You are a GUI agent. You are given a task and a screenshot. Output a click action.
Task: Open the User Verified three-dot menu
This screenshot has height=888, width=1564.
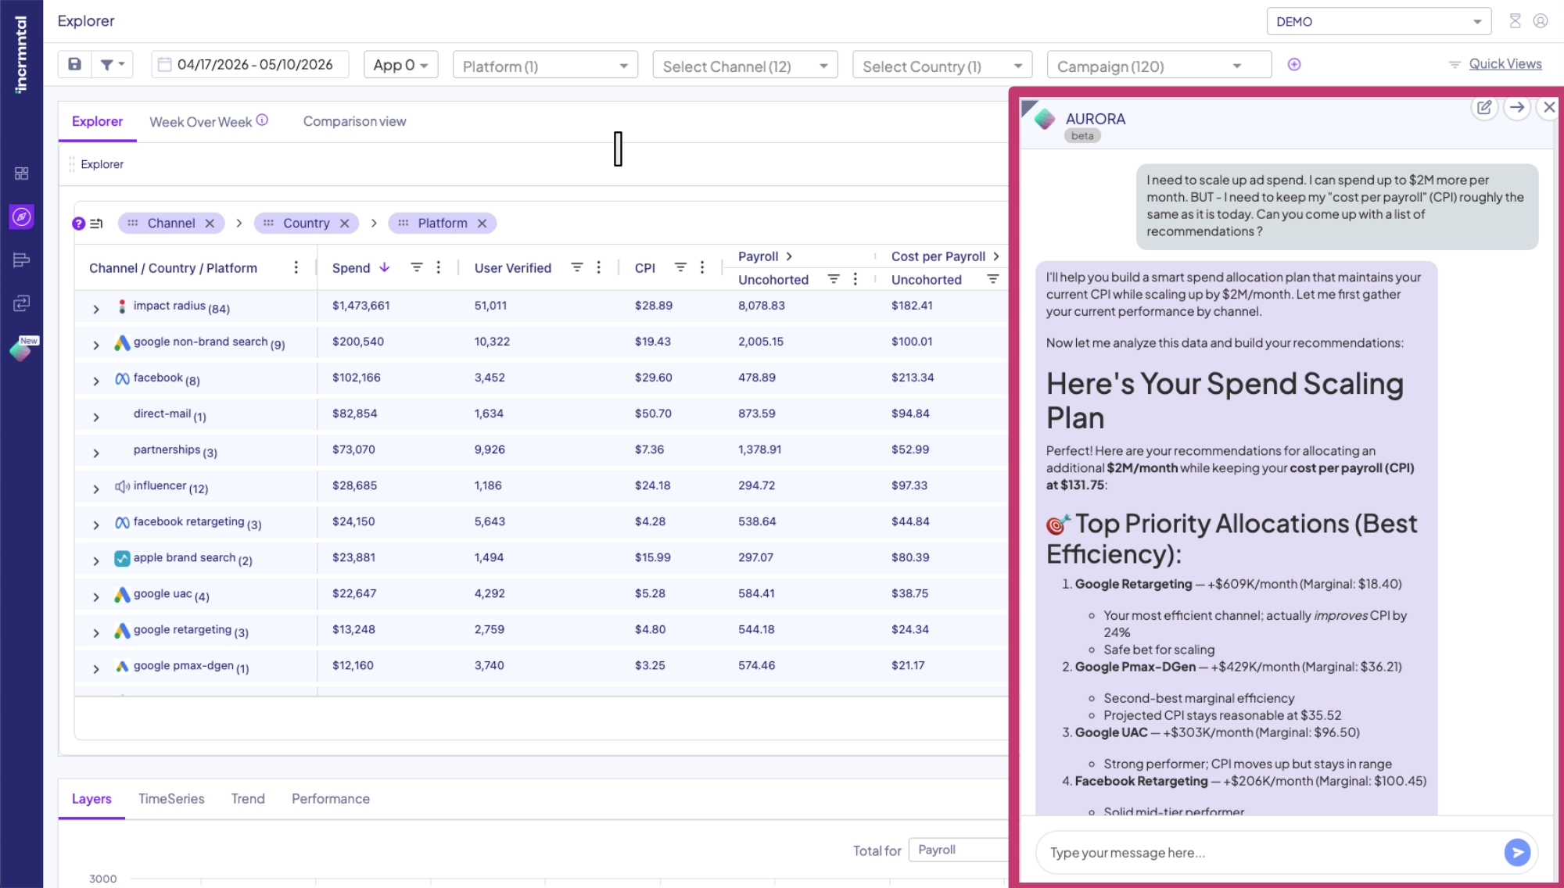click(x=599, y=267)
